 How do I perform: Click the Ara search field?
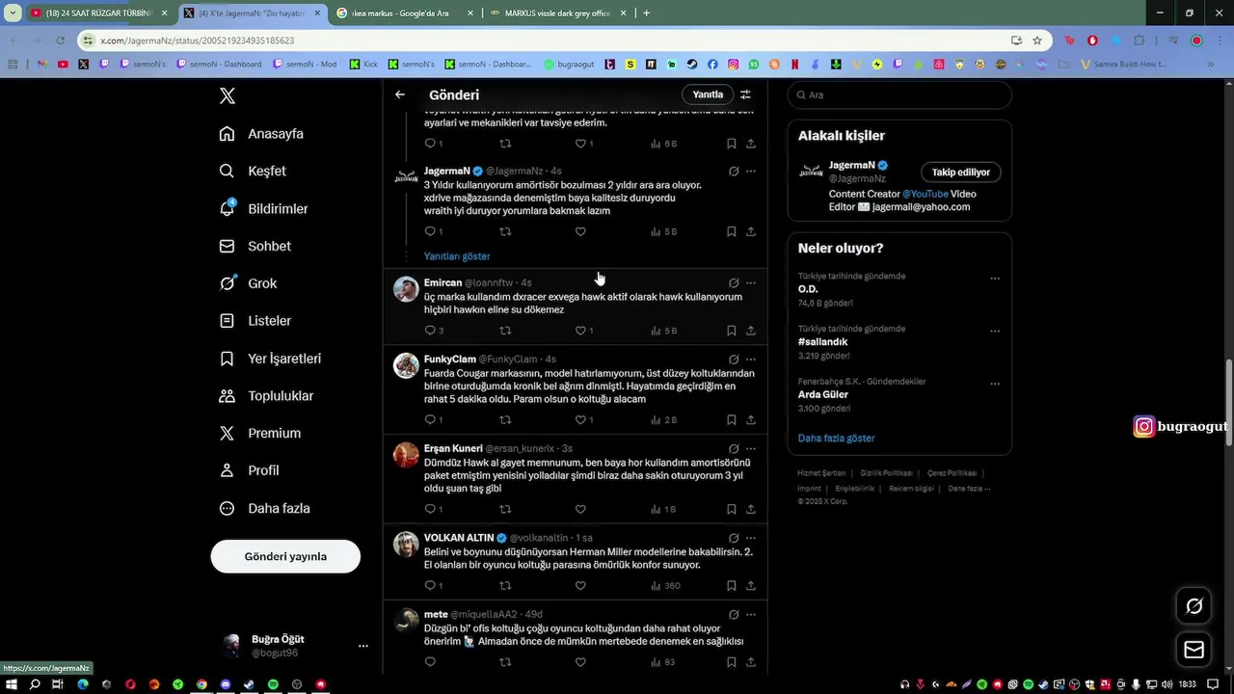tap(899, 94)
